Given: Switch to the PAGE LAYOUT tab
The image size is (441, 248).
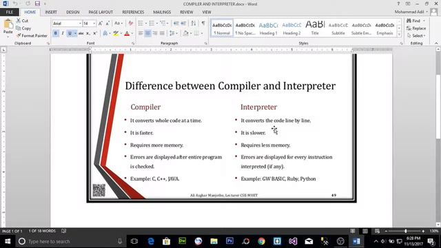Looking at the screenshot, I should 101,12.
